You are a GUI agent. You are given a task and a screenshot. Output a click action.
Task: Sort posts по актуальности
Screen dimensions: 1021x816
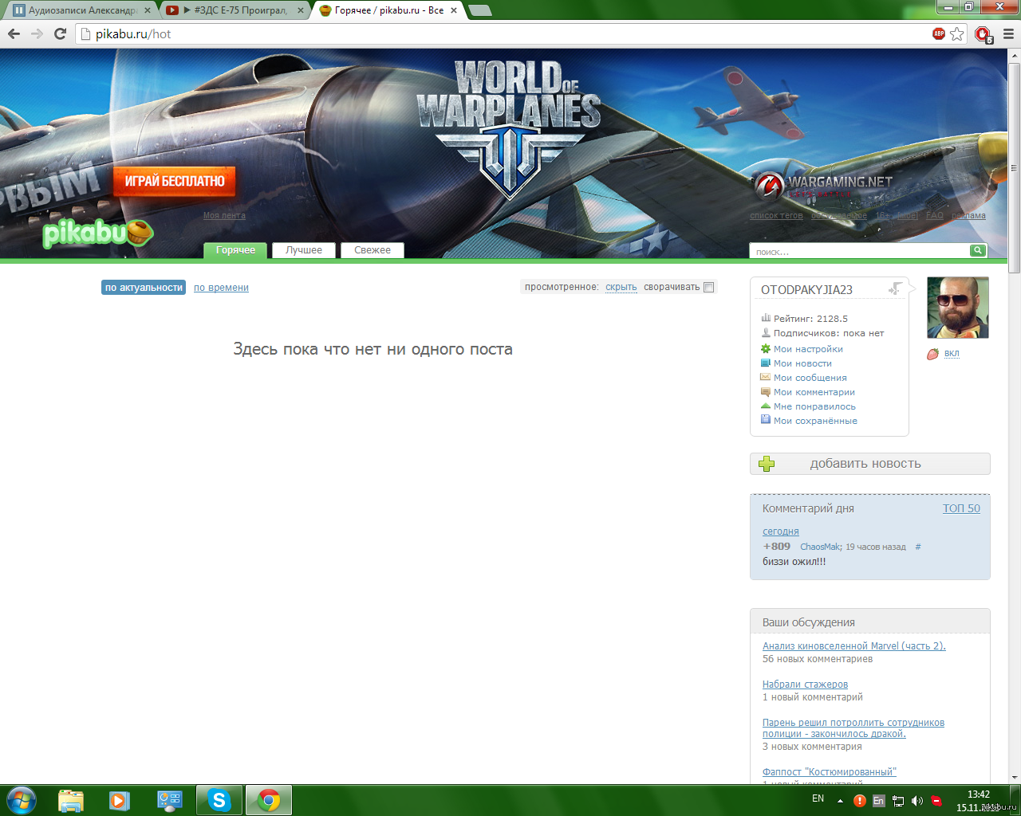pyautogui.click(x=144, y=288)
